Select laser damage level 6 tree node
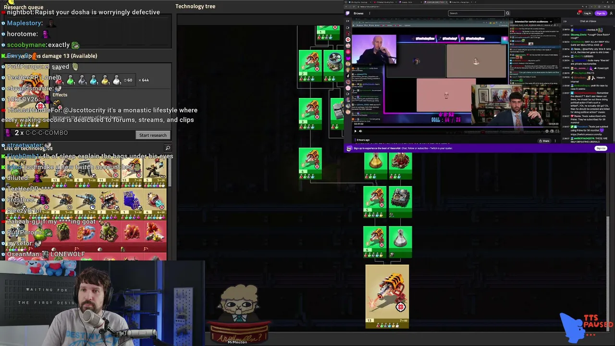Screen dimensions: 615x346 [375, 242]
